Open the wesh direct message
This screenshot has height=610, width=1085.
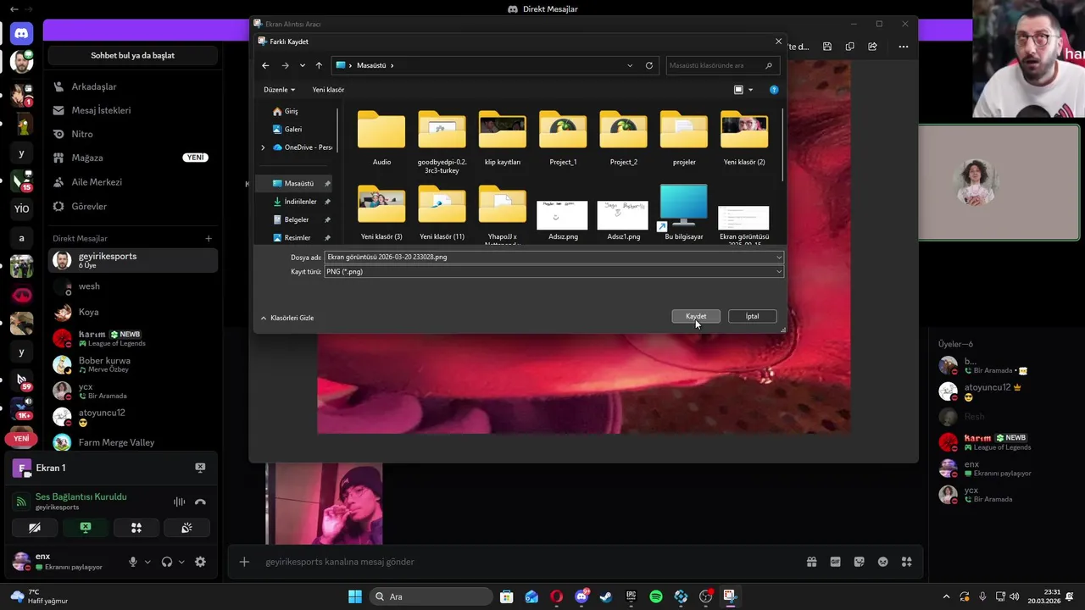tap(133, 286)
